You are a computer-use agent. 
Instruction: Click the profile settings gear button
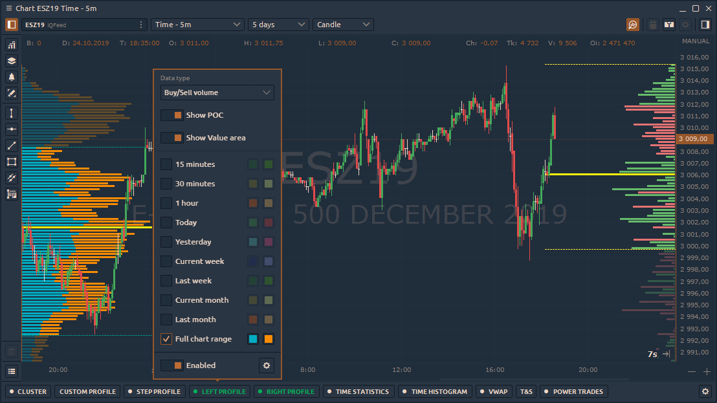click(266, 365)
